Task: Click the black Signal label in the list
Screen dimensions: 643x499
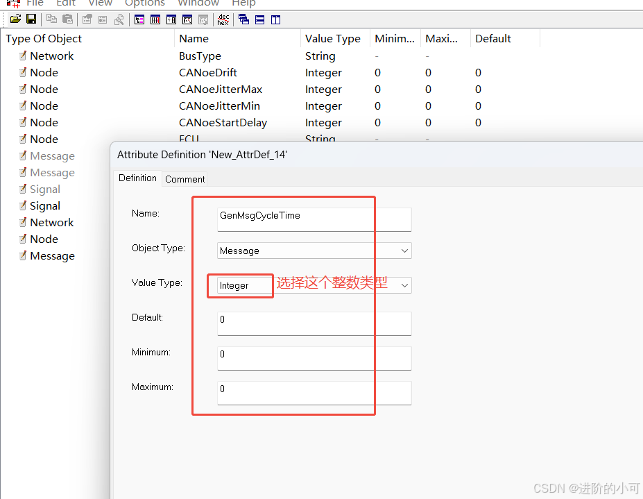Action: (45, 206)
